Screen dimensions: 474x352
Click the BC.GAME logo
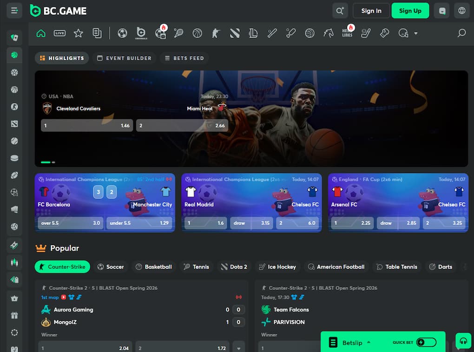tap(59, 11)
